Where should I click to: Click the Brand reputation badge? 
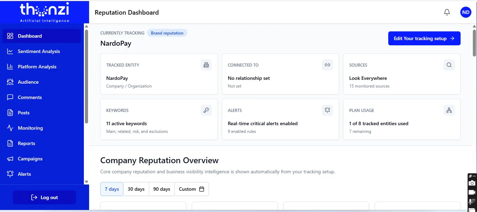pos(167,33)
